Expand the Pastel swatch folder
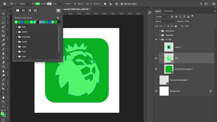Screen dimensions: 217x122 [17, 42]
